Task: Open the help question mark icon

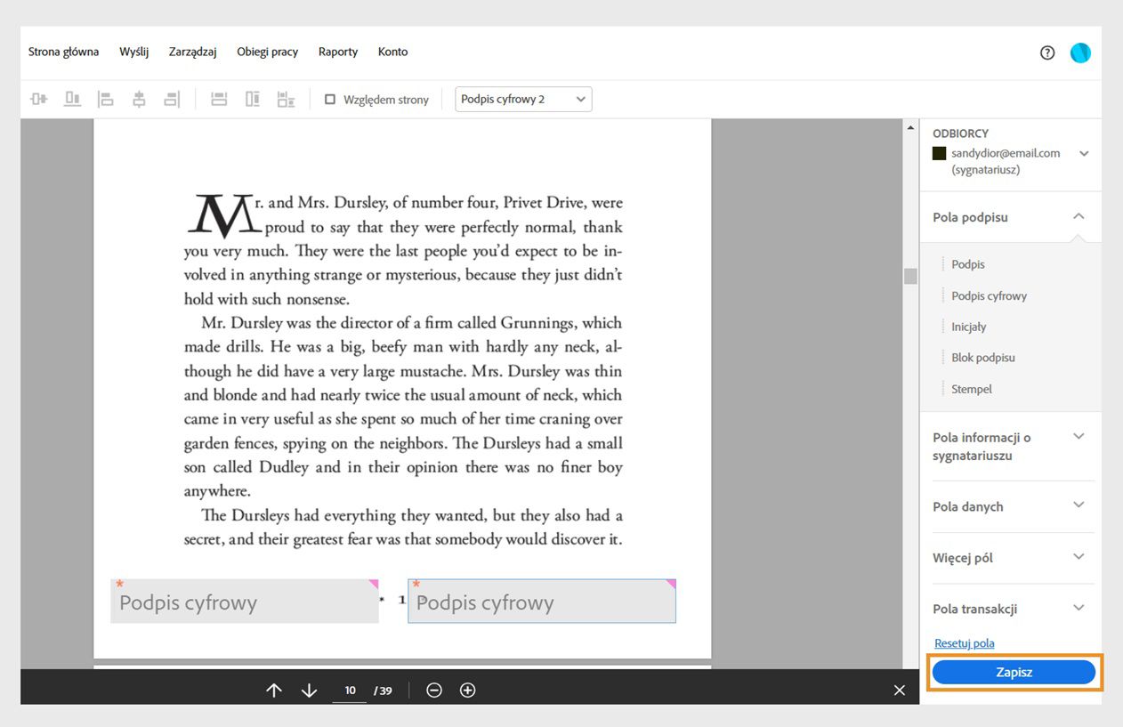Action: click(1047, 53)
